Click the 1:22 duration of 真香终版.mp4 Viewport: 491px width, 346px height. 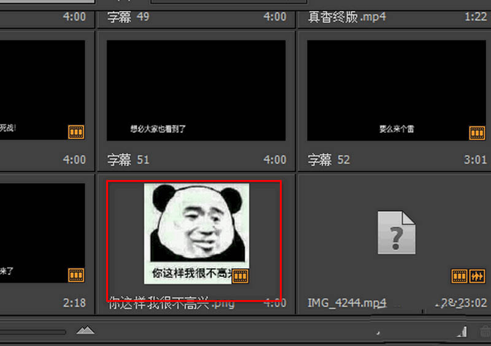476,17
